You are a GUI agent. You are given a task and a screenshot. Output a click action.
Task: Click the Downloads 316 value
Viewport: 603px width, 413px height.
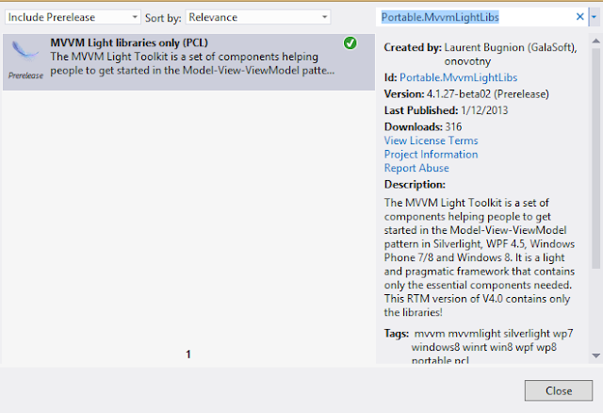[x=453, y=127]
